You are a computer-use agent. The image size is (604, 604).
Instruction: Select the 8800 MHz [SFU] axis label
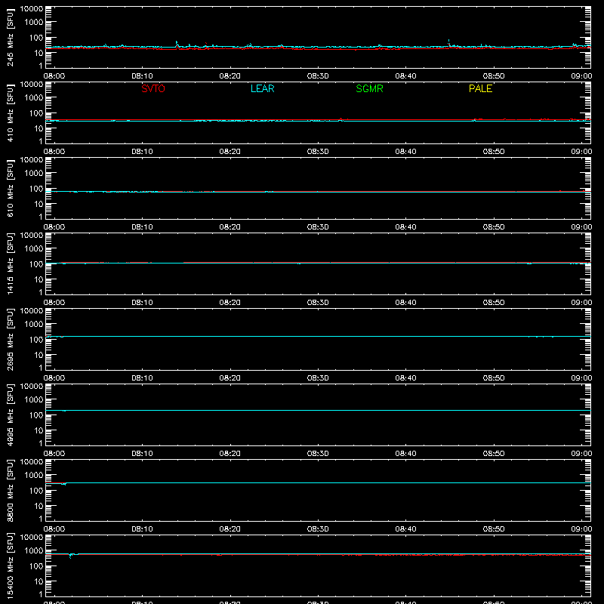click(x=11, y=490)
